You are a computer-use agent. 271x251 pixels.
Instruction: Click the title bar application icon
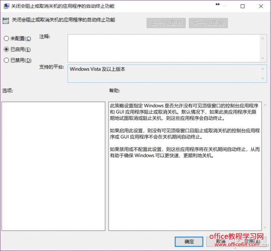click(x=6, y=6)
